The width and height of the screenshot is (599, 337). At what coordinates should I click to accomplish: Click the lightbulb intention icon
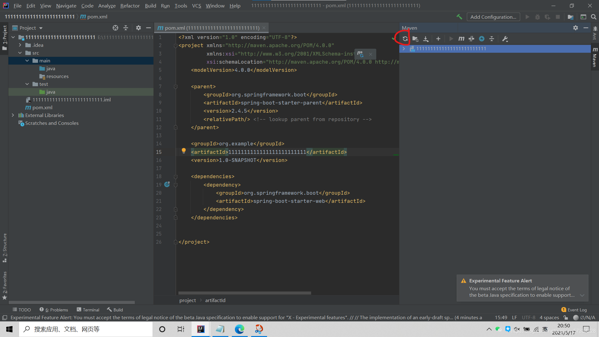click(184, 151)
